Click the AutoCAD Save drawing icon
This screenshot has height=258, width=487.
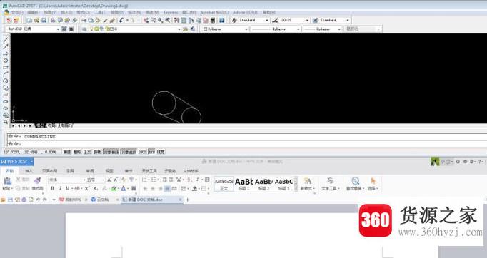pyautogui.click(x=44, y=20)
